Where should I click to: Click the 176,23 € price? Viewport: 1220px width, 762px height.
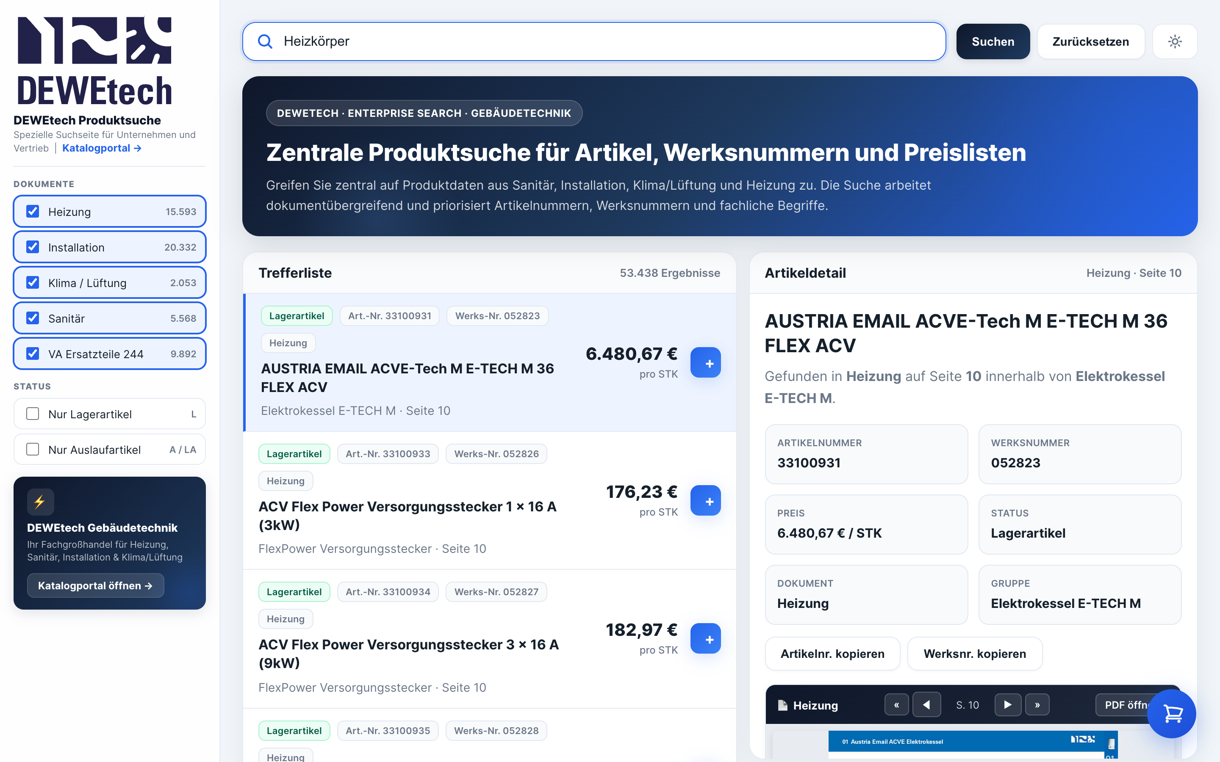click(x=642, y=492)
